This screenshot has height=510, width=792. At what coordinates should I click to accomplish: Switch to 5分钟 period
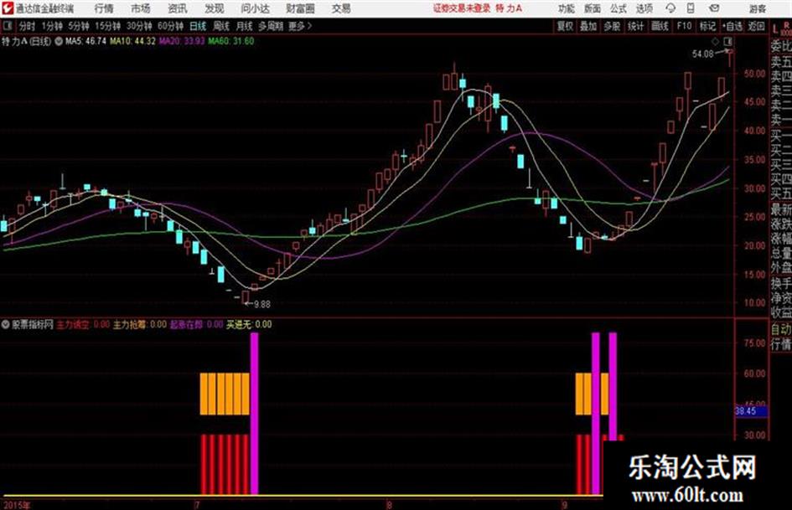pos(78,26)
